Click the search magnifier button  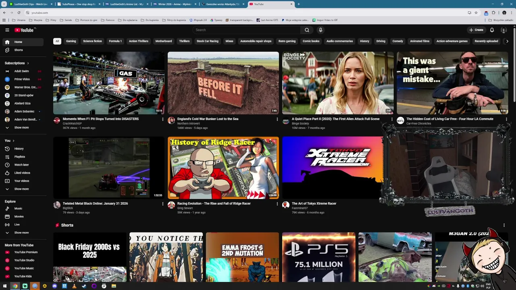[x=307, y=30]
